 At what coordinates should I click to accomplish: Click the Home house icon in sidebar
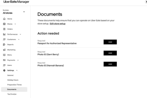(x=4, y=19)
